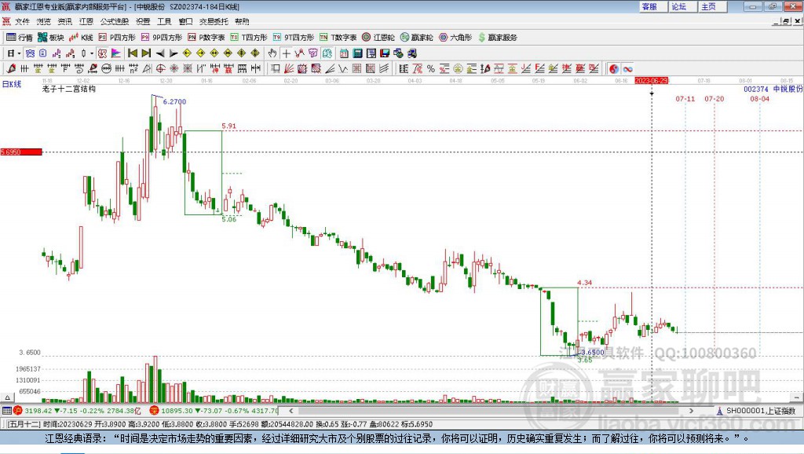The width and height of the screenshot is (804, 454).
Task: Click the Shanghai index 沪 status icon
Action: pyautogui.click(x=18, y=410)
